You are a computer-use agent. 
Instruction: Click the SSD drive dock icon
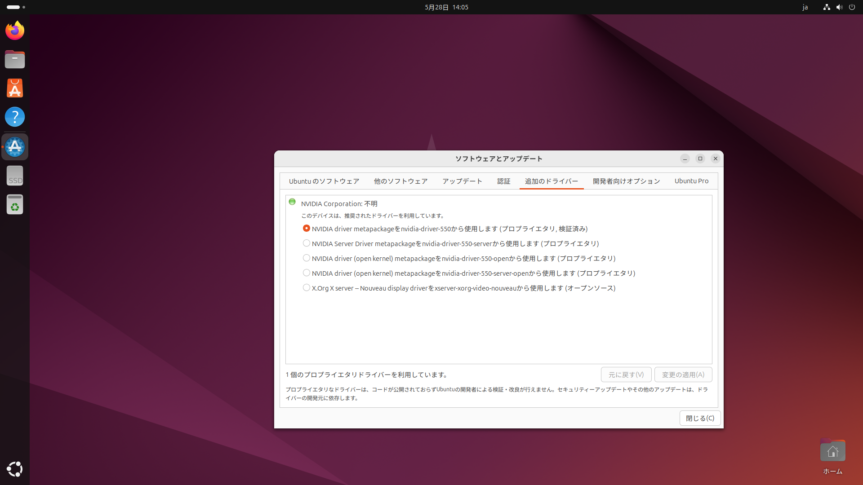coord(15,176)
